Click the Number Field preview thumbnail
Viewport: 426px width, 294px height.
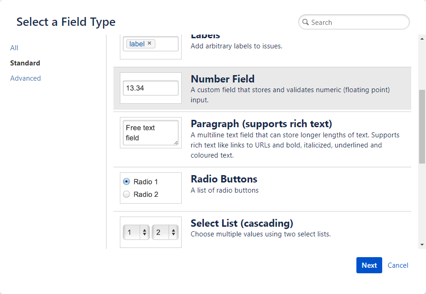[150, 87]
